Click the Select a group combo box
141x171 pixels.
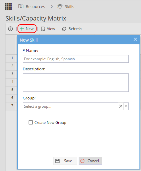coord(70,106)
